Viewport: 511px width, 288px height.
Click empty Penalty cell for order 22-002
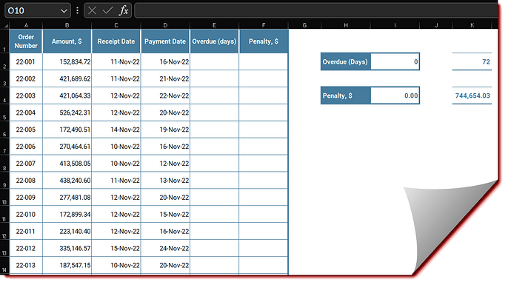tap(264, 78)
